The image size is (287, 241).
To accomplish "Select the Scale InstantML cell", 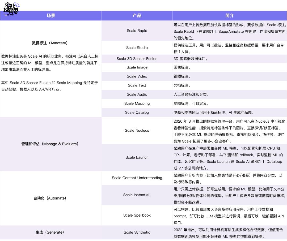I will click(137, 195).
